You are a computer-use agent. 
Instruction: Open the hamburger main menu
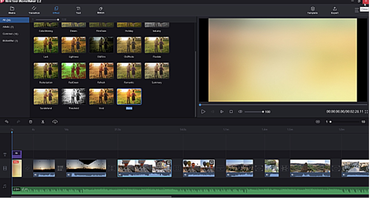click(x=357, y=10)
